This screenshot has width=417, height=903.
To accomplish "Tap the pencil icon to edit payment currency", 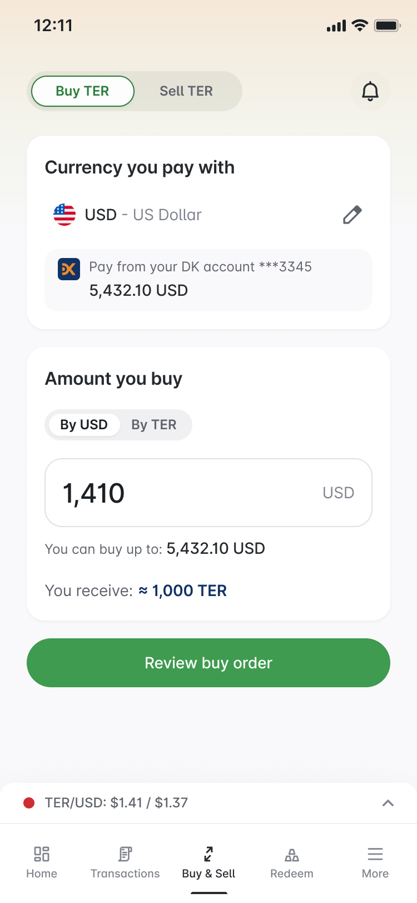I will (352, 215).
